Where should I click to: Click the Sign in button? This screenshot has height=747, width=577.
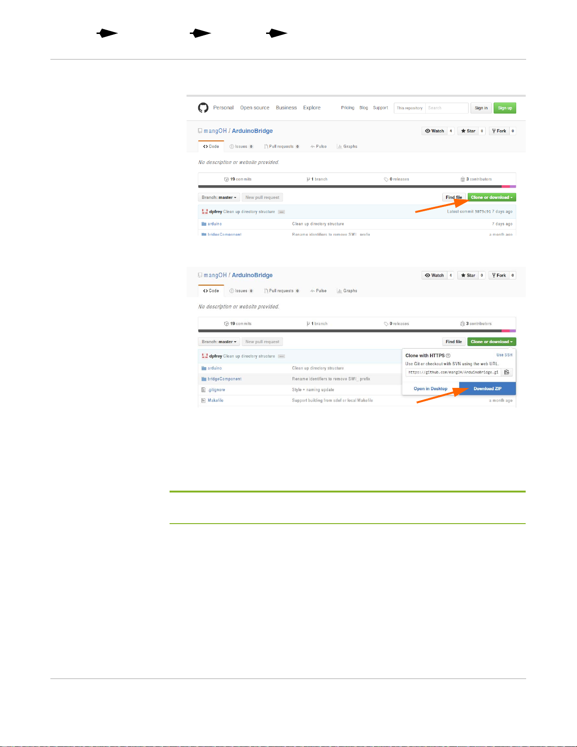tap(481, 108)
